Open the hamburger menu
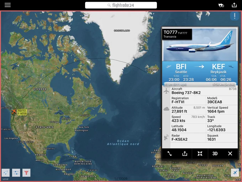The width and height of the screenshot is (242, 182). coord(7,5)
